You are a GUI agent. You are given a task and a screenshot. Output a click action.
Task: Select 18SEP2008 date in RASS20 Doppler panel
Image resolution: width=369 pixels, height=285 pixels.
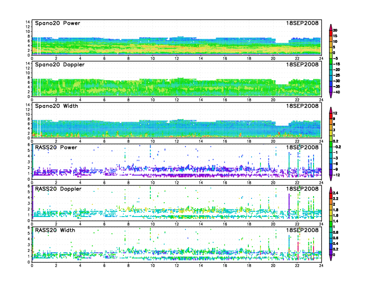[x=302, y=189]
